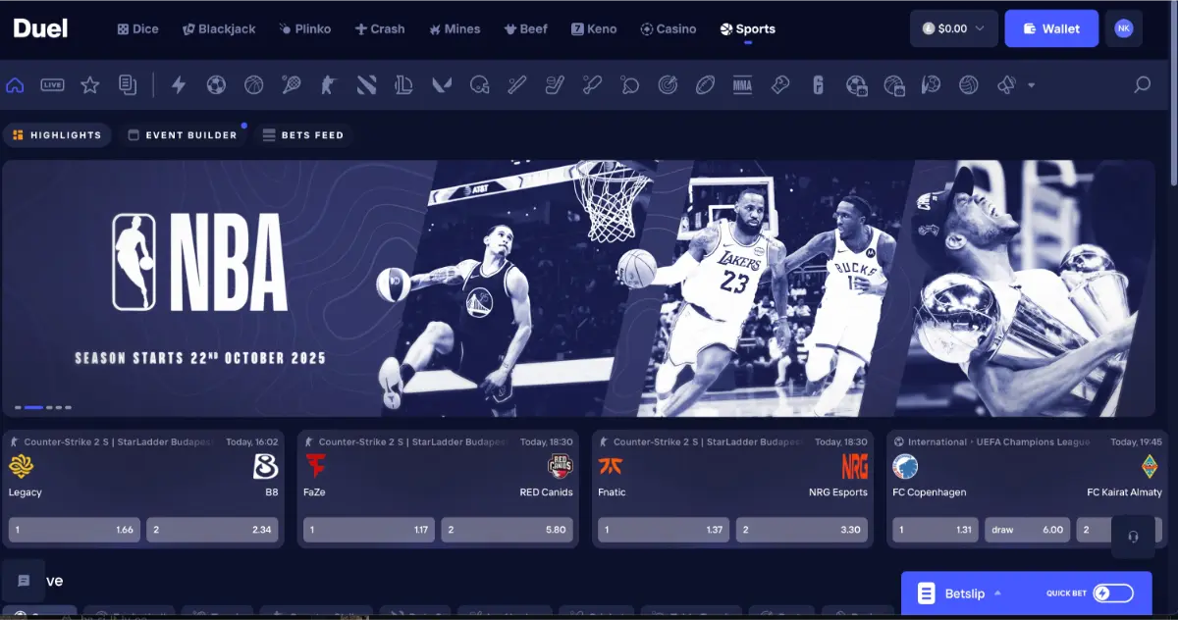Click the home icon in sports navigation
The height and width of the screenshot is (620, 1178).
pyautogui.click(x=14, y=85)
